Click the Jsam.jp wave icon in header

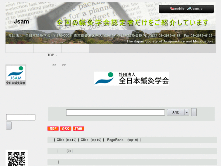click(x=189, y=9)
